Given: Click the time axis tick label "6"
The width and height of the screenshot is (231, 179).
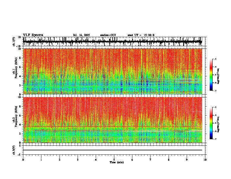Looking at the screenshot, I should coord(132,160).
